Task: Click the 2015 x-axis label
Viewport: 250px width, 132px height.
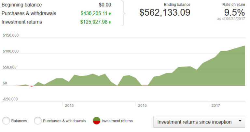Action: click(x=69, y=106)
